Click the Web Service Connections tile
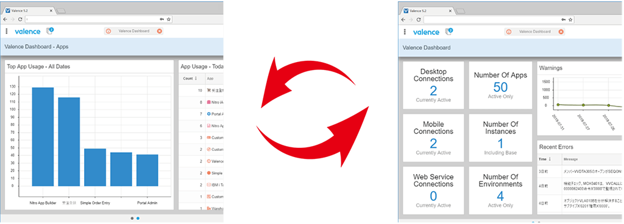Image resolution: width=624 pixels, height=224 pixels. click(433, 191)
